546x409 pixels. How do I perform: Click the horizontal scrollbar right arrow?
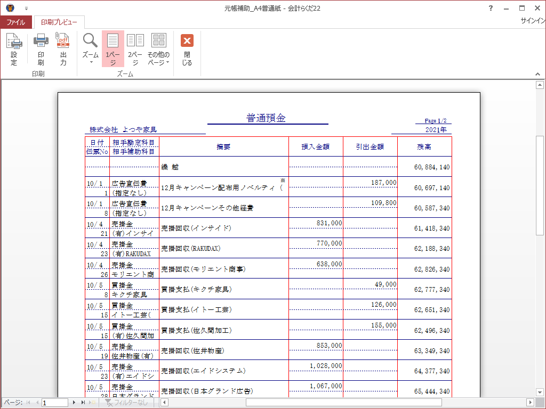(x=531, y=403)
